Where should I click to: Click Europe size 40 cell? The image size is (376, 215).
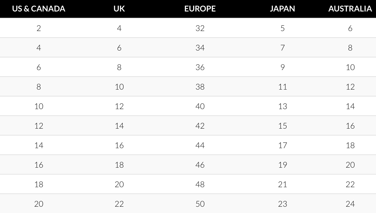[x=200, y=106]
